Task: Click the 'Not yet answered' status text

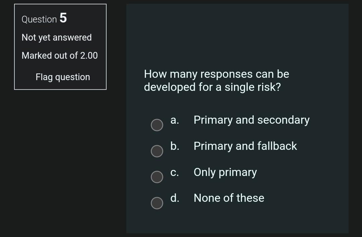Action: pos(56,37)
